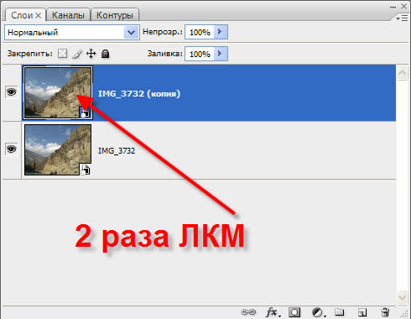The width and height of the screenshot is (411, 319).
Task: Click smart object badge on IMG_3732 layer
Action: 86,170
